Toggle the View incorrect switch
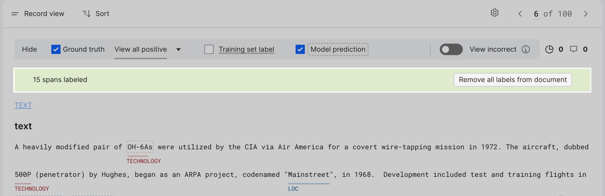Screen dimensions: 605x196 click(x=451, y=49)
